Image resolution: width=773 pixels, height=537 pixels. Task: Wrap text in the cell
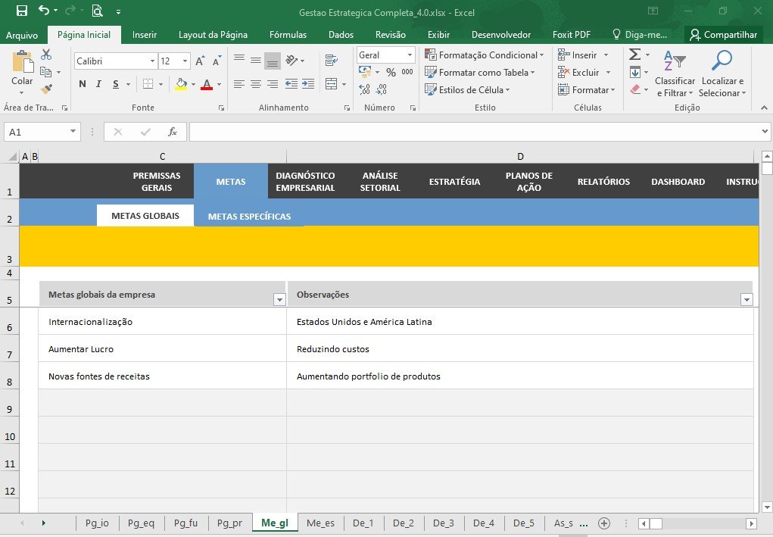pos(332,60)
